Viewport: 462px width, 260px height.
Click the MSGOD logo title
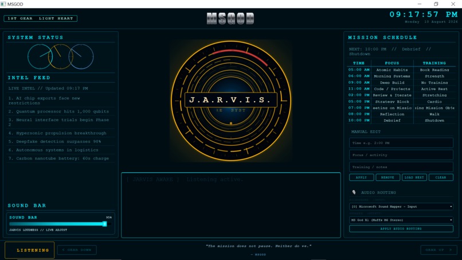coord(230,18)
